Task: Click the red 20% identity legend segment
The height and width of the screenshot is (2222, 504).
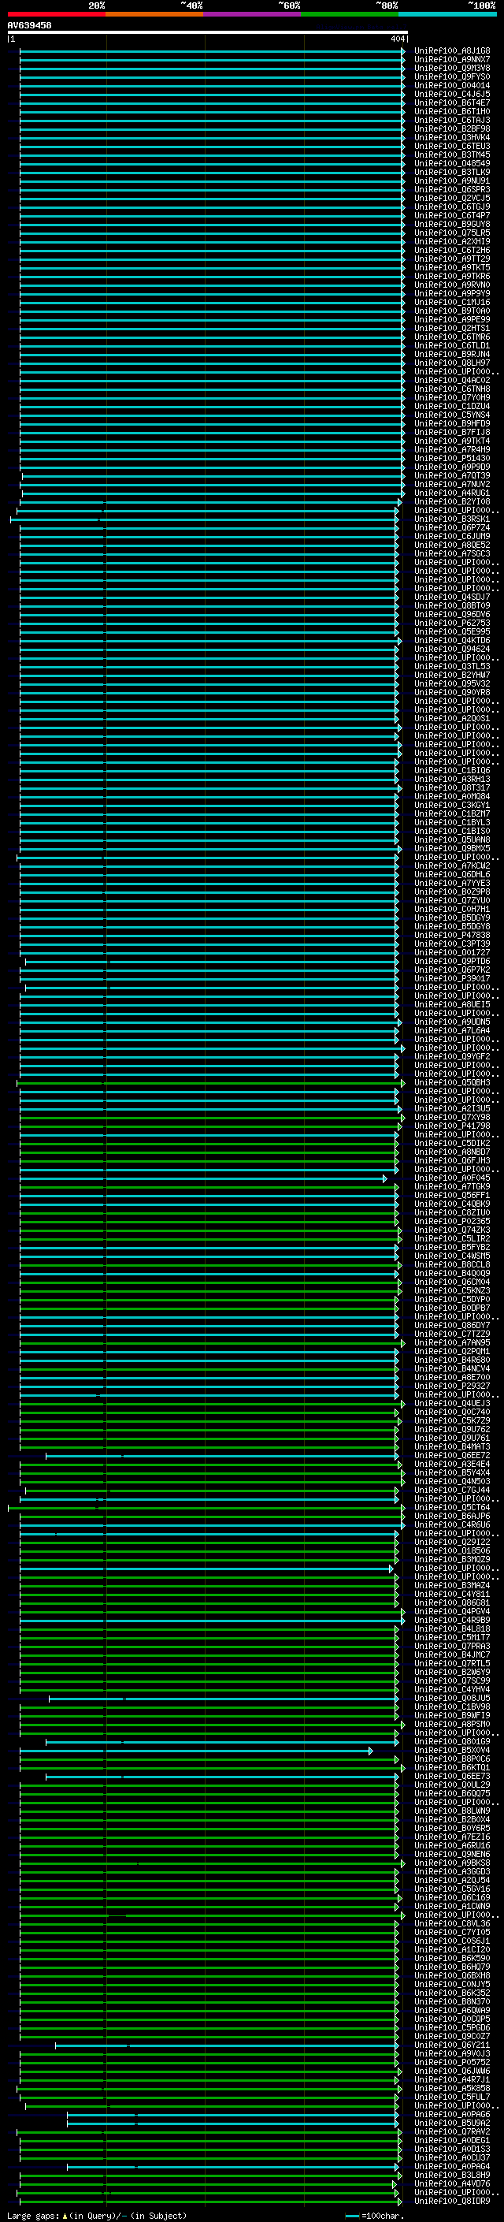Action: 56,14
